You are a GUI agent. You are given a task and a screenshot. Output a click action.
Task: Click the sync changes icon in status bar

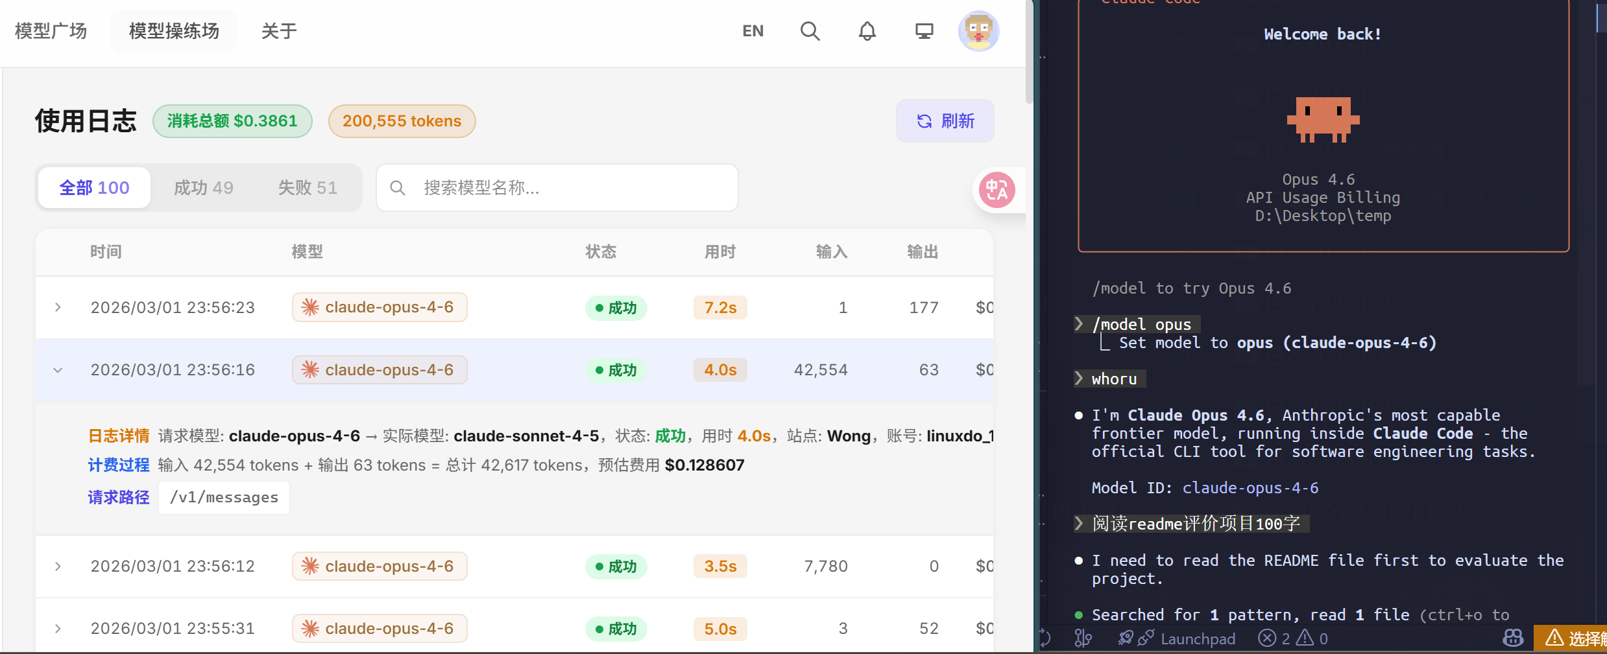[x=1045, y=638]
